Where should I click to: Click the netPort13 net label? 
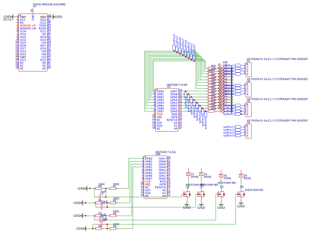pyautogui.click(x=229, y=127)
